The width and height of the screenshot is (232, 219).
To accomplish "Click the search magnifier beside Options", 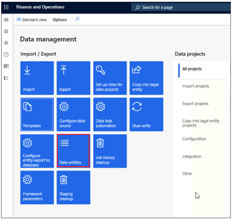I will point(77,19).
